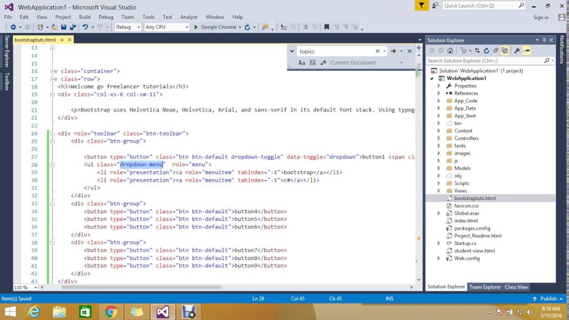The height and width of the screenshot is (320, 569).
Task: Click the editor vertical scrollbar thumb
Action: (419, 71)
